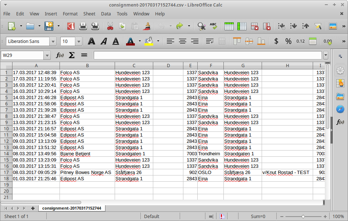The width and height of the screenshot is (348, 221).
Task: Insert rows using the toolbar icon
Action: pyautogui.click(x=229, y=26)
